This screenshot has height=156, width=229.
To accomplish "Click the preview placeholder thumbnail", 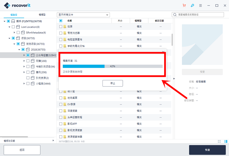I will (x=202, y=45).
